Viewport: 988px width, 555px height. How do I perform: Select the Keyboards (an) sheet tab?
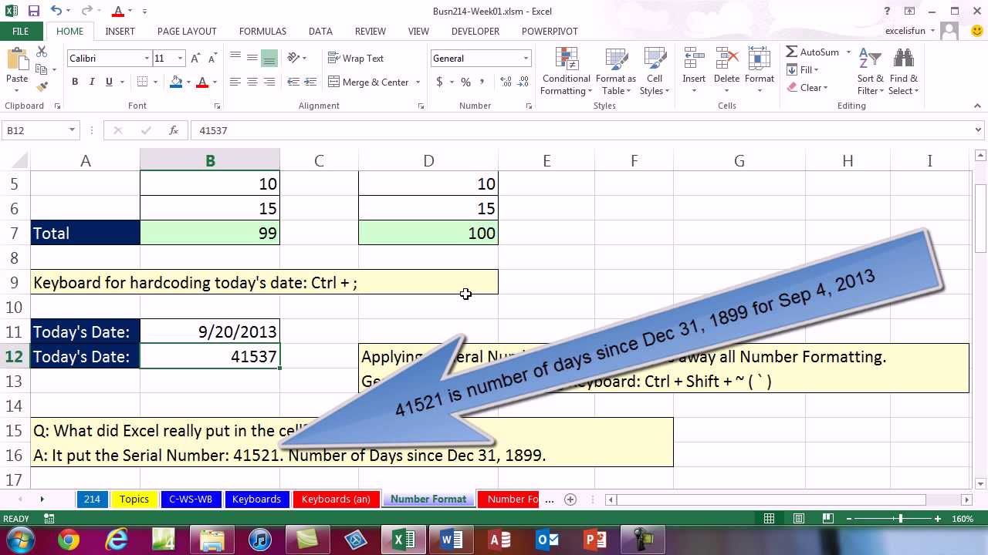[x=336, y=499]
